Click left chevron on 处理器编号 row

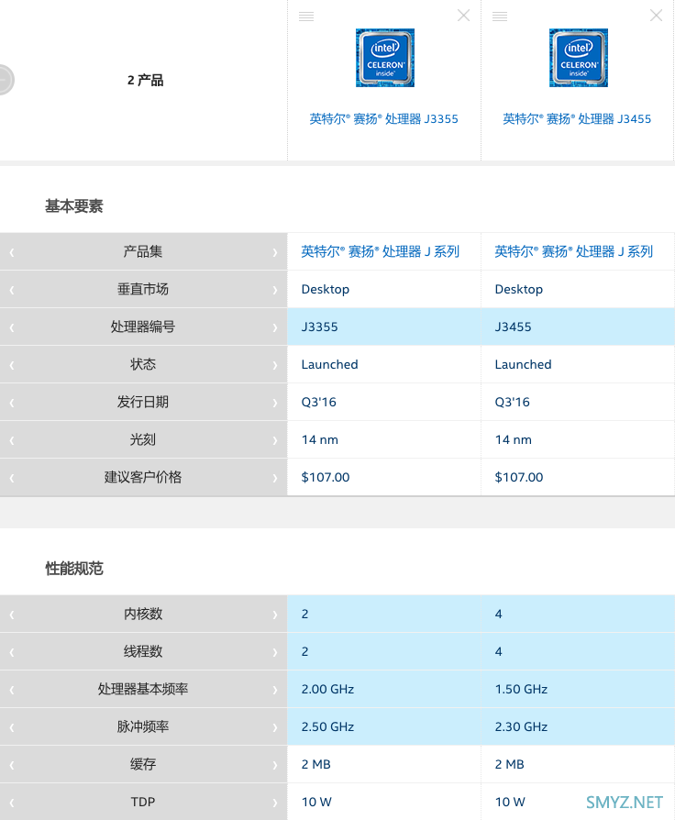[12, 327]
